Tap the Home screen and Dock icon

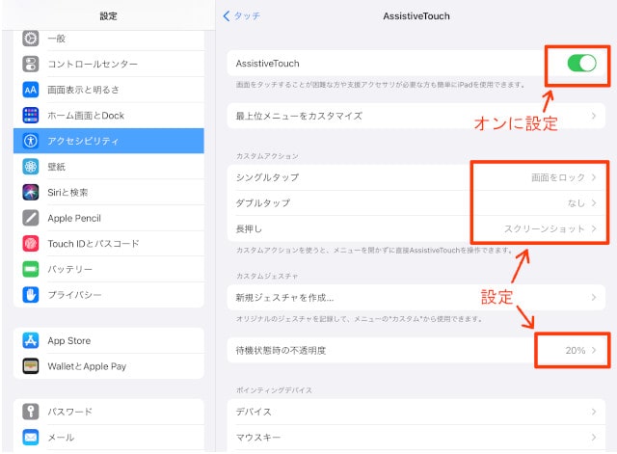point(30,116)
